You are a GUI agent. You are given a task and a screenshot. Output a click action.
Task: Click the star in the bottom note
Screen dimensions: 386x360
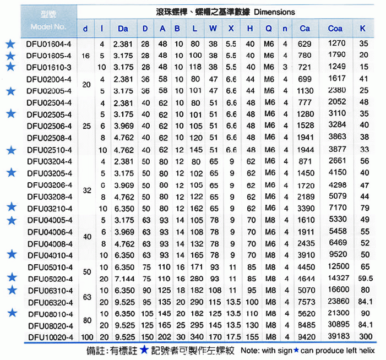click(x=143, y=350)
